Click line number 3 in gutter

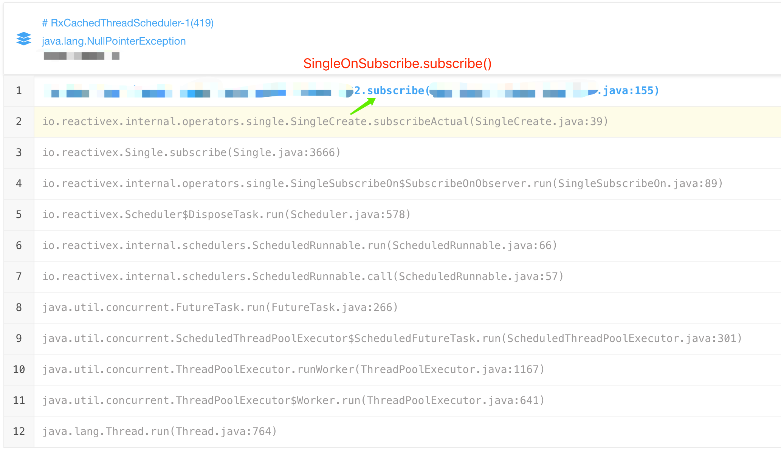19,153
